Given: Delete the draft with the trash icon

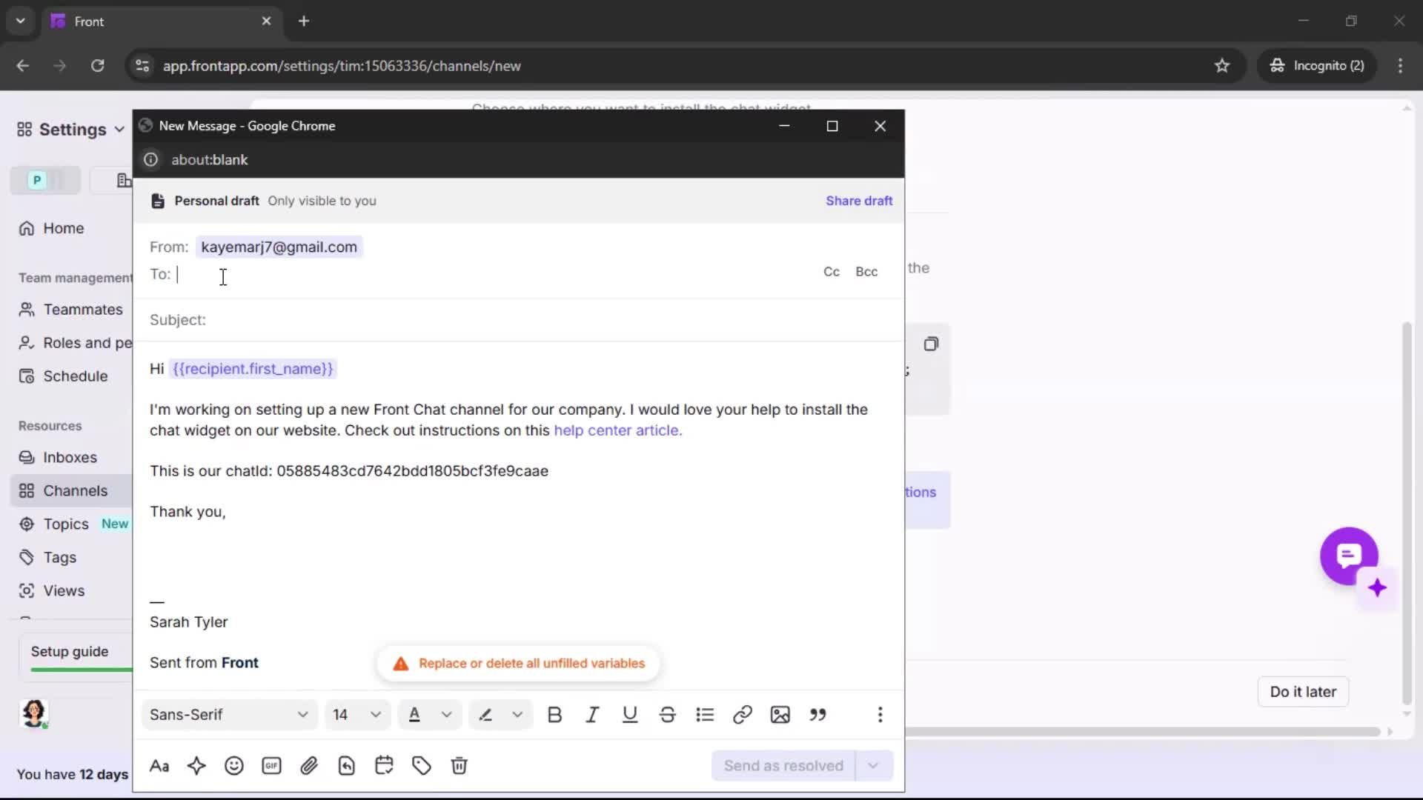Looking at the screenshot, I should tap(460, 765).
